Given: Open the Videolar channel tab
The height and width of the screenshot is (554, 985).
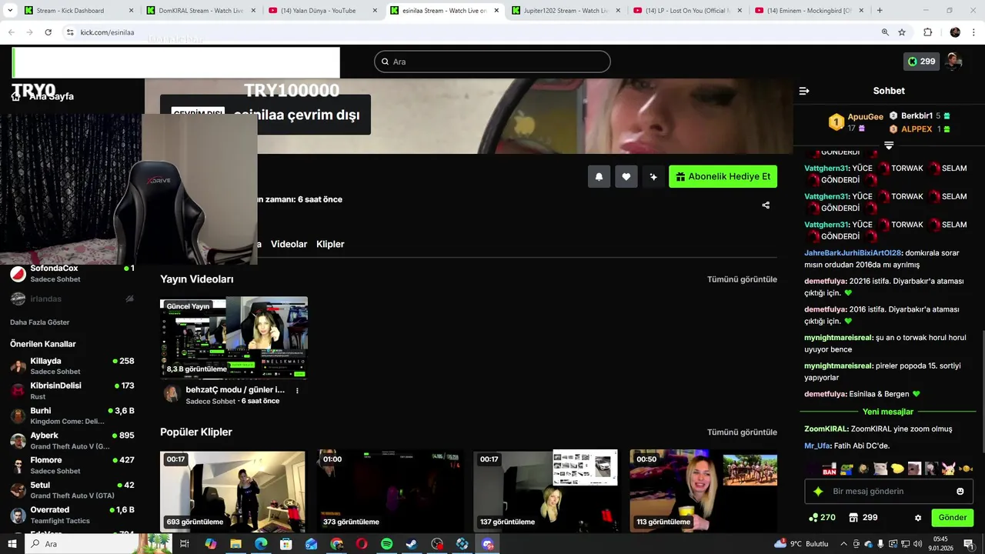Looking at the screenshot, I should [289, 244].
